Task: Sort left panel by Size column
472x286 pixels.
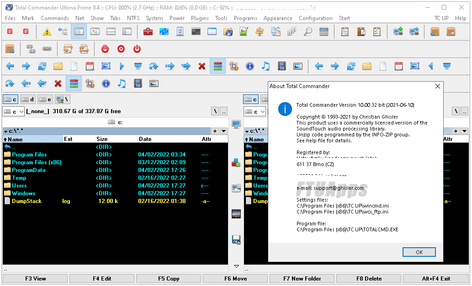Action: [116, 139]
